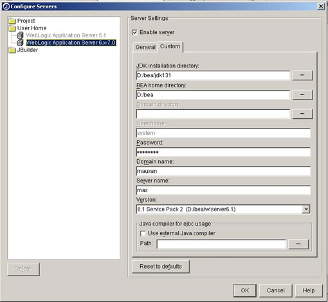Browse for JDK installation directory
The width and height of the screenshot is (328, 302).
[302, 75]
